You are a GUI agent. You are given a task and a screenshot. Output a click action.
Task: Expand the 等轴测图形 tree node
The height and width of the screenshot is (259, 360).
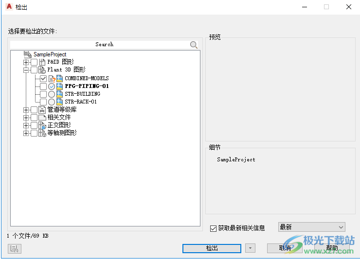point(26,133)
